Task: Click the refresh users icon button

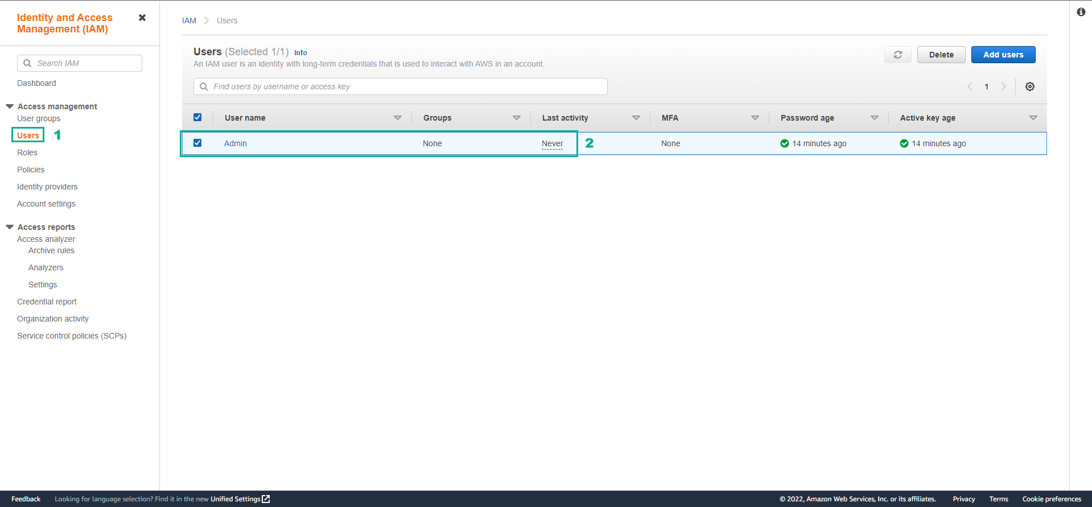Action: (x=898, y=55)
